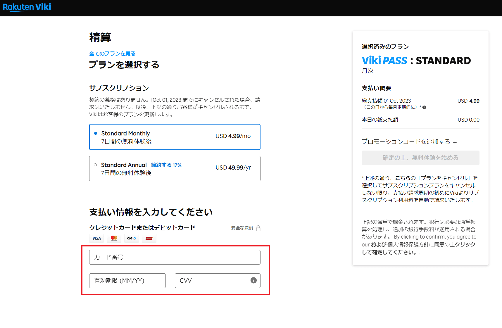Screen dimensions: 502x328
Task: Focus the カード番号 input field
Action: click(175, 257)
